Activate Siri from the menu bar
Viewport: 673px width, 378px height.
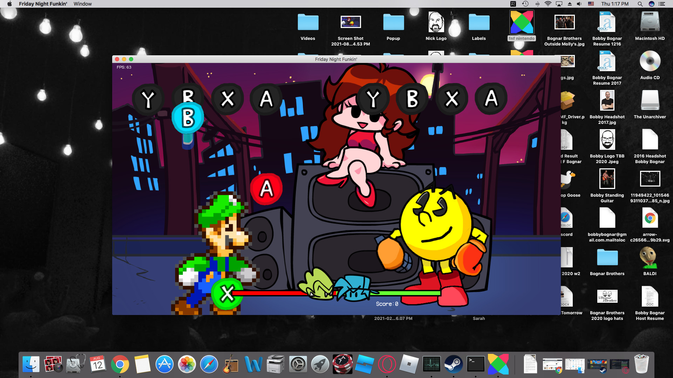(652, 4)
